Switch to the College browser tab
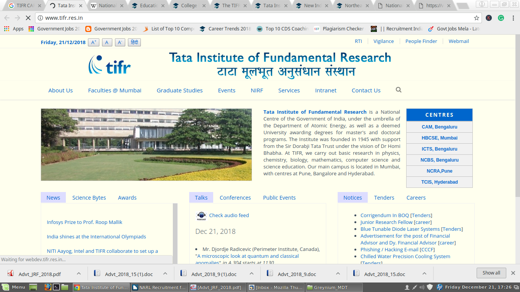 (x=189, y=6)
